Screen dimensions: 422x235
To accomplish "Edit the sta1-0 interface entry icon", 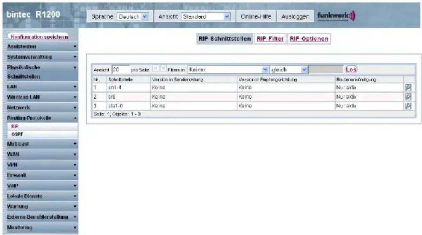I will tap(408, 106).
